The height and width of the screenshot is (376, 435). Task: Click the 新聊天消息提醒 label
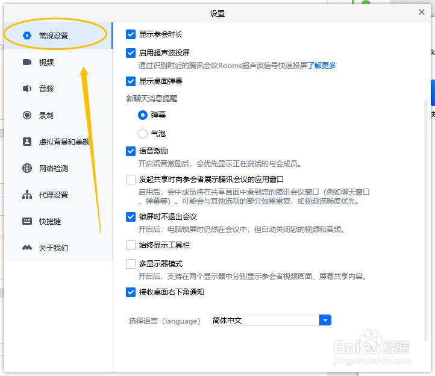point(152,98)
